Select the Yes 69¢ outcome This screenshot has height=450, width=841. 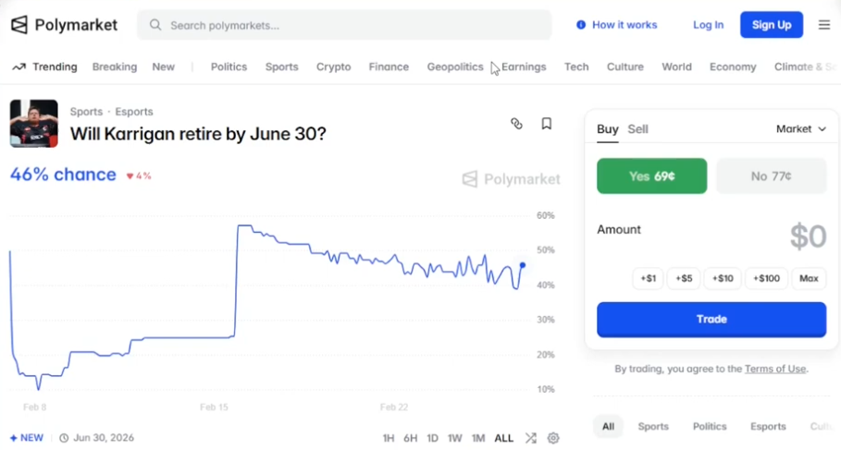pyautogui.click(x=651, y=176)
